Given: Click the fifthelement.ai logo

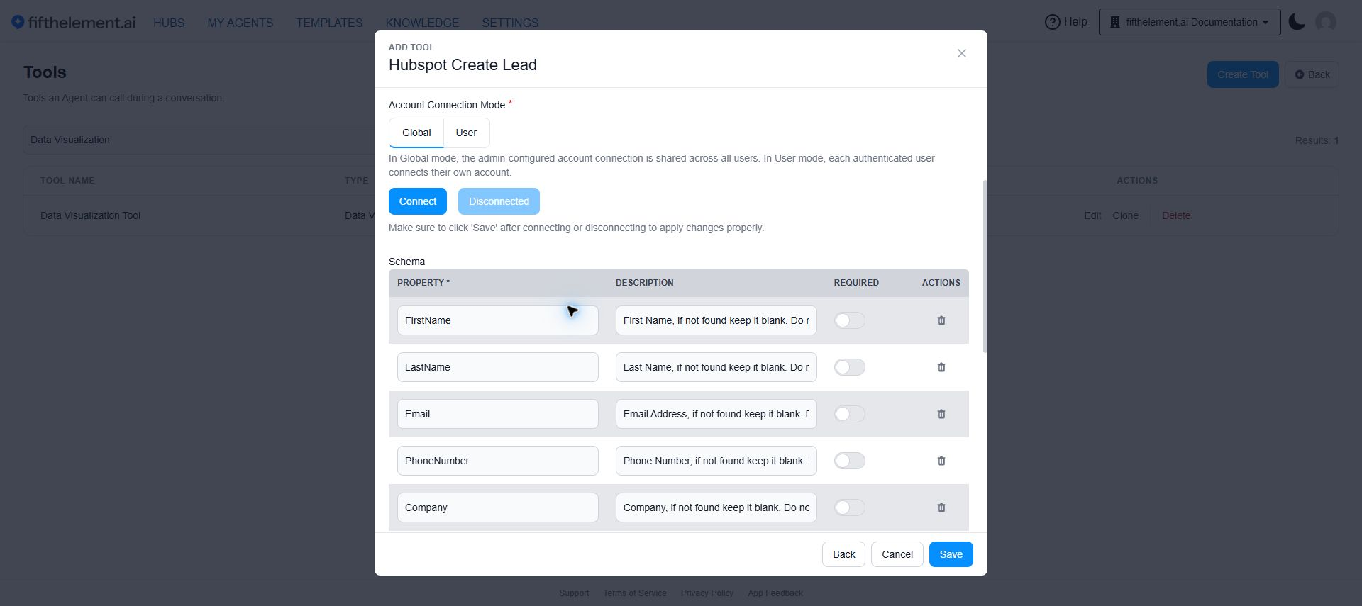Looking at the screenshot, I should coord(74,23).
